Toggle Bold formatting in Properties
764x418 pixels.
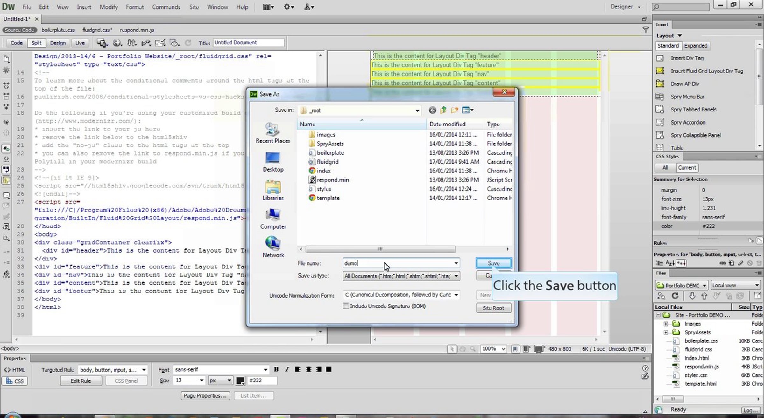point(276,369)
